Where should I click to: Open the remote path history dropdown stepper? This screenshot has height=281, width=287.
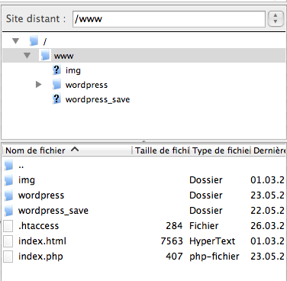click(x=276, y=18)
